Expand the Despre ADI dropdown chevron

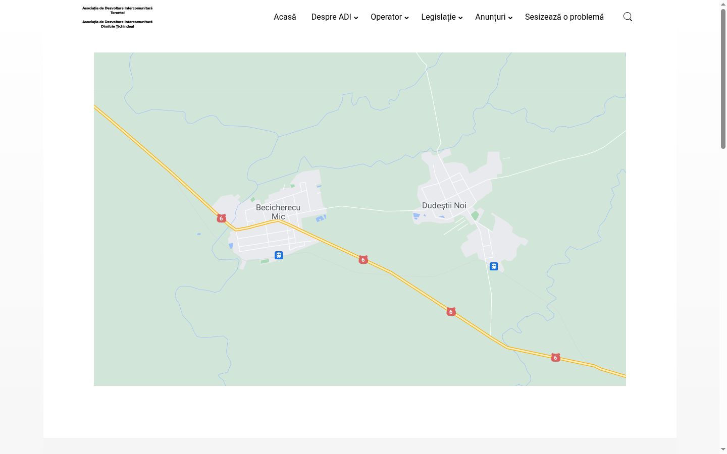point(356,18)
